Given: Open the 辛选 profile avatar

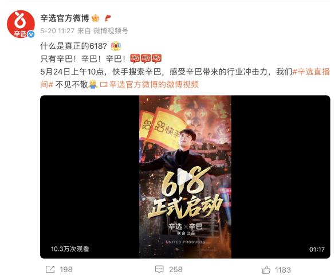Looking at the screenshot, I should (x=21, y=24).
